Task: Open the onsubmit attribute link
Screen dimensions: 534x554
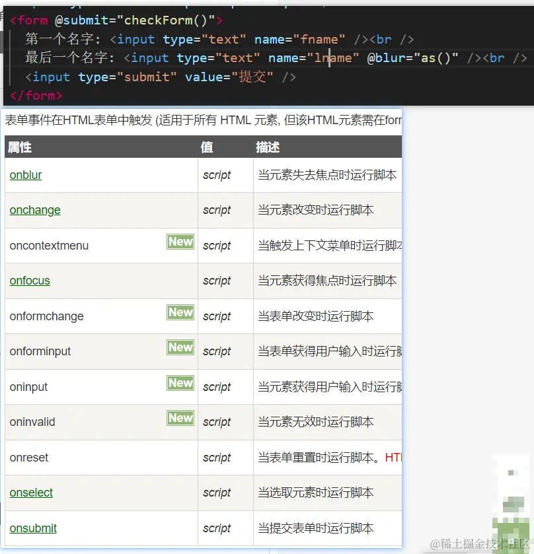Action: click(x=33, y=528)
